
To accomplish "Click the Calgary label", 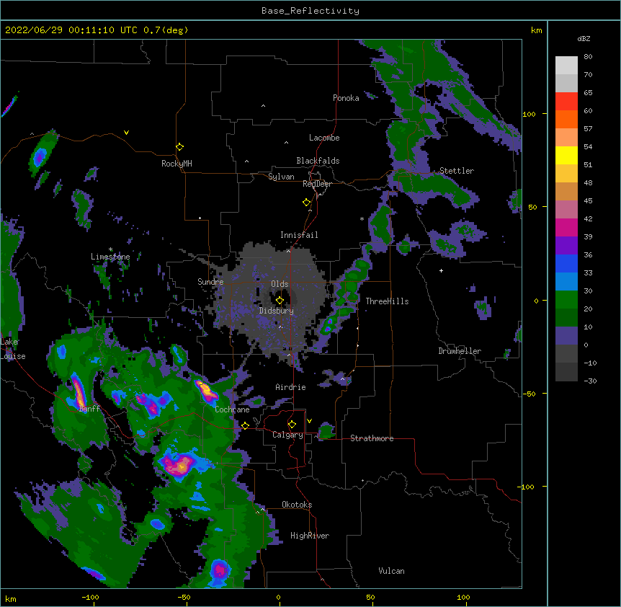I will (287, 435).
